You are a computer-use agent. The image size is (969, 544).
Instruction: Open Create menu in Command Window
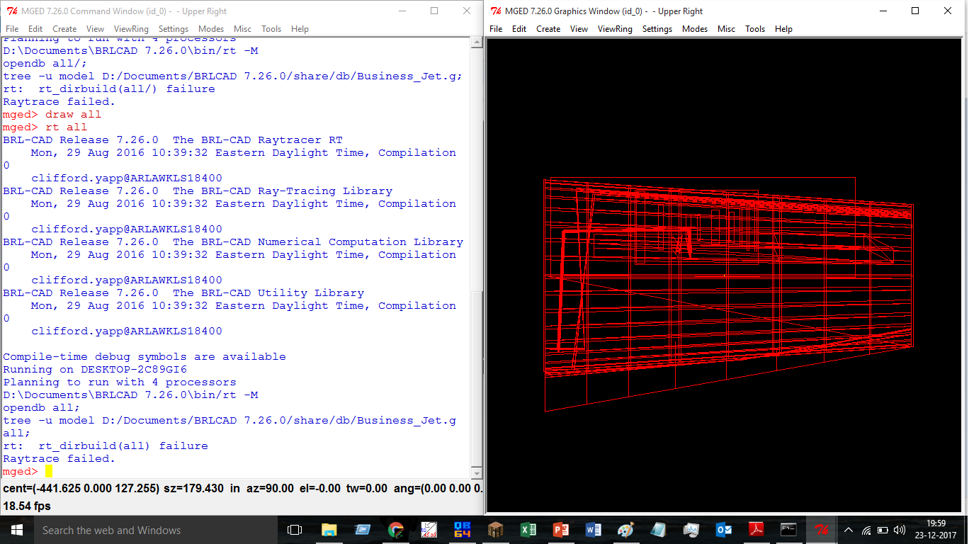pos(64,29)
